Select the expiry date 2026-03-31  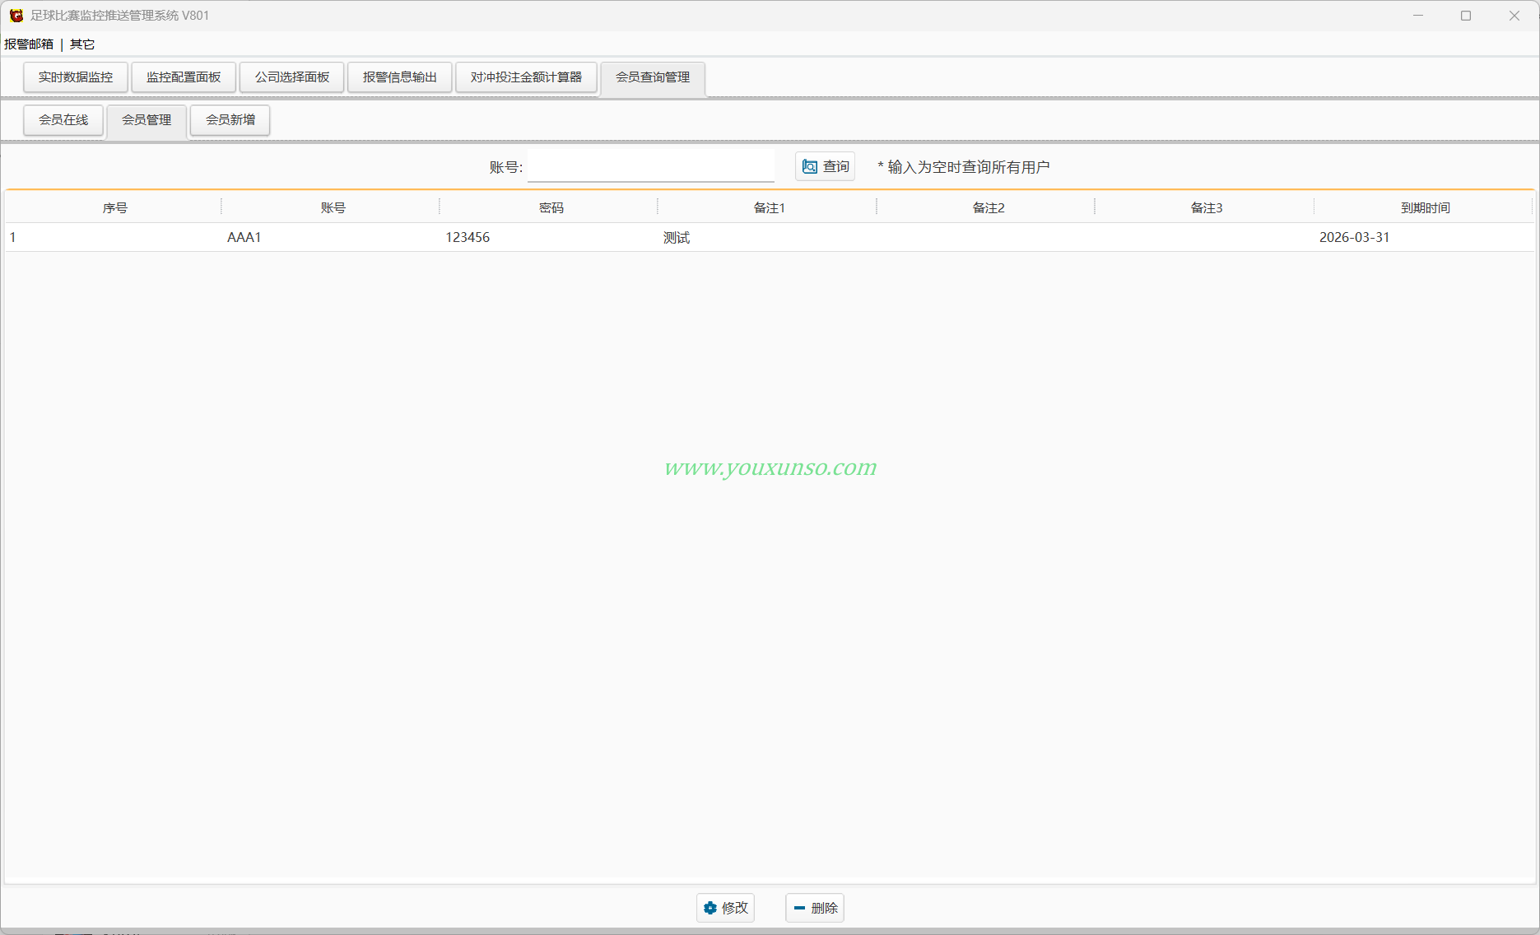tap(1425, 237)
